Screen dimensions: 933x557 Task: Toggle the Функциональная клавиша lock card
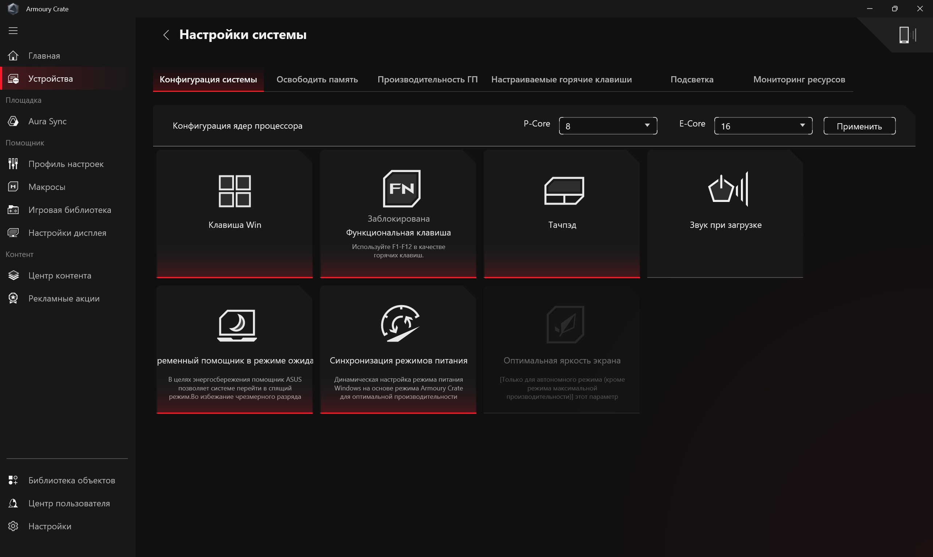pos(398,214)
